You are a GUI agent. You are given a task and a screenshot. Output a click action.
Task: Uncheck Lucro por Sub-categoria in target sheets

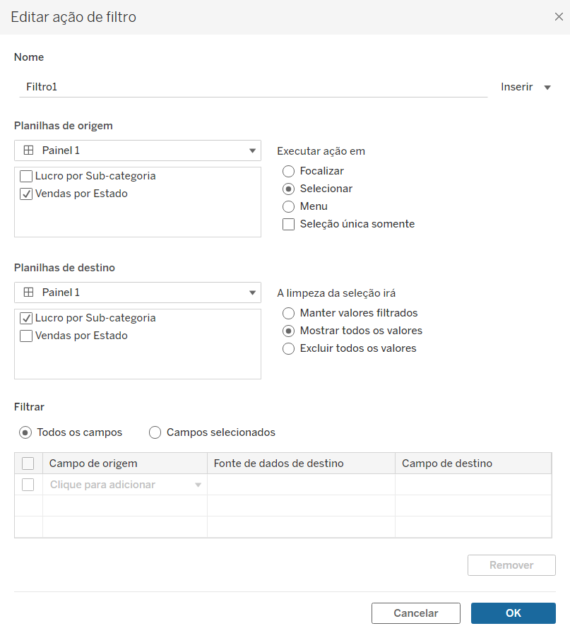[x=26, y=318]
